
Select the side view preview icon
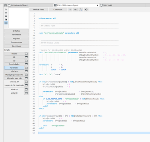tap(6, 16)
